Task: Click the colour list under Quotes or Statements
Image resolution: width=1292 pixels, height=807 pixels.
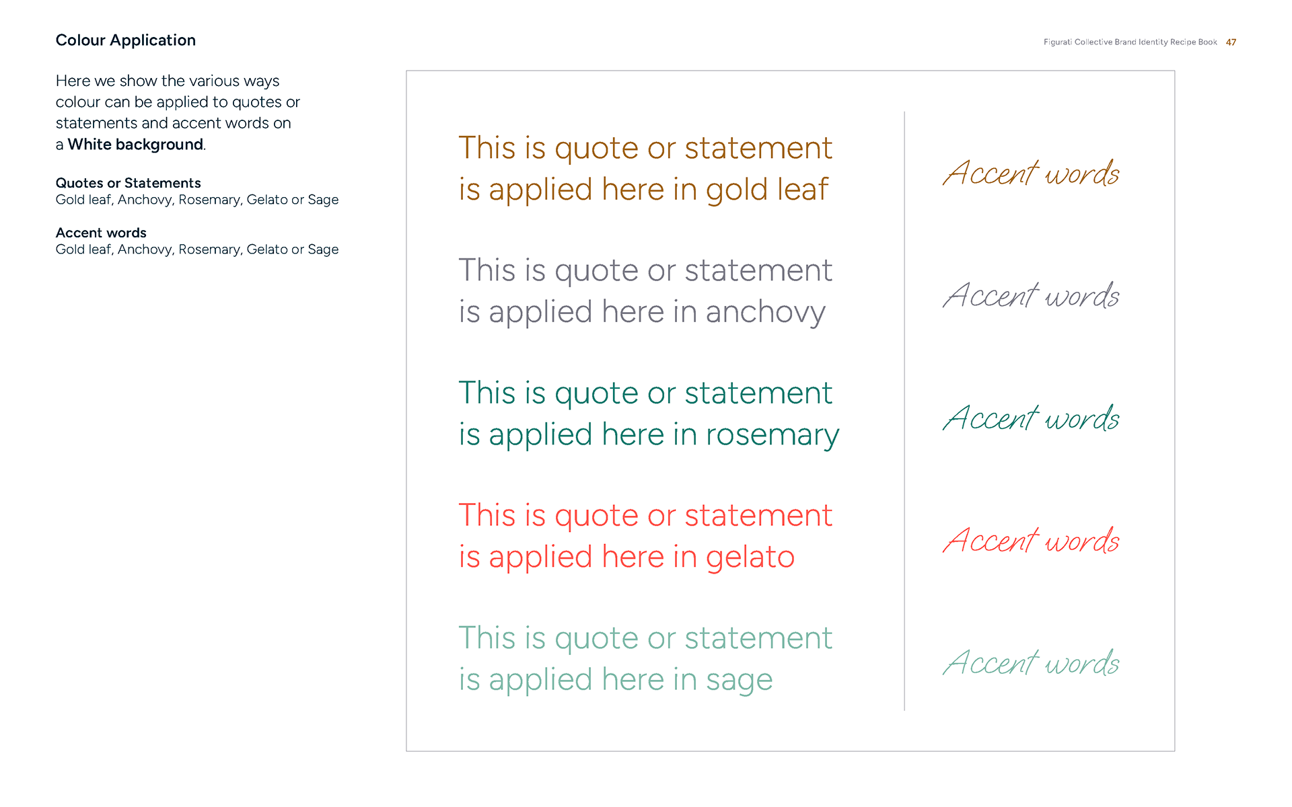Action: 196,200
